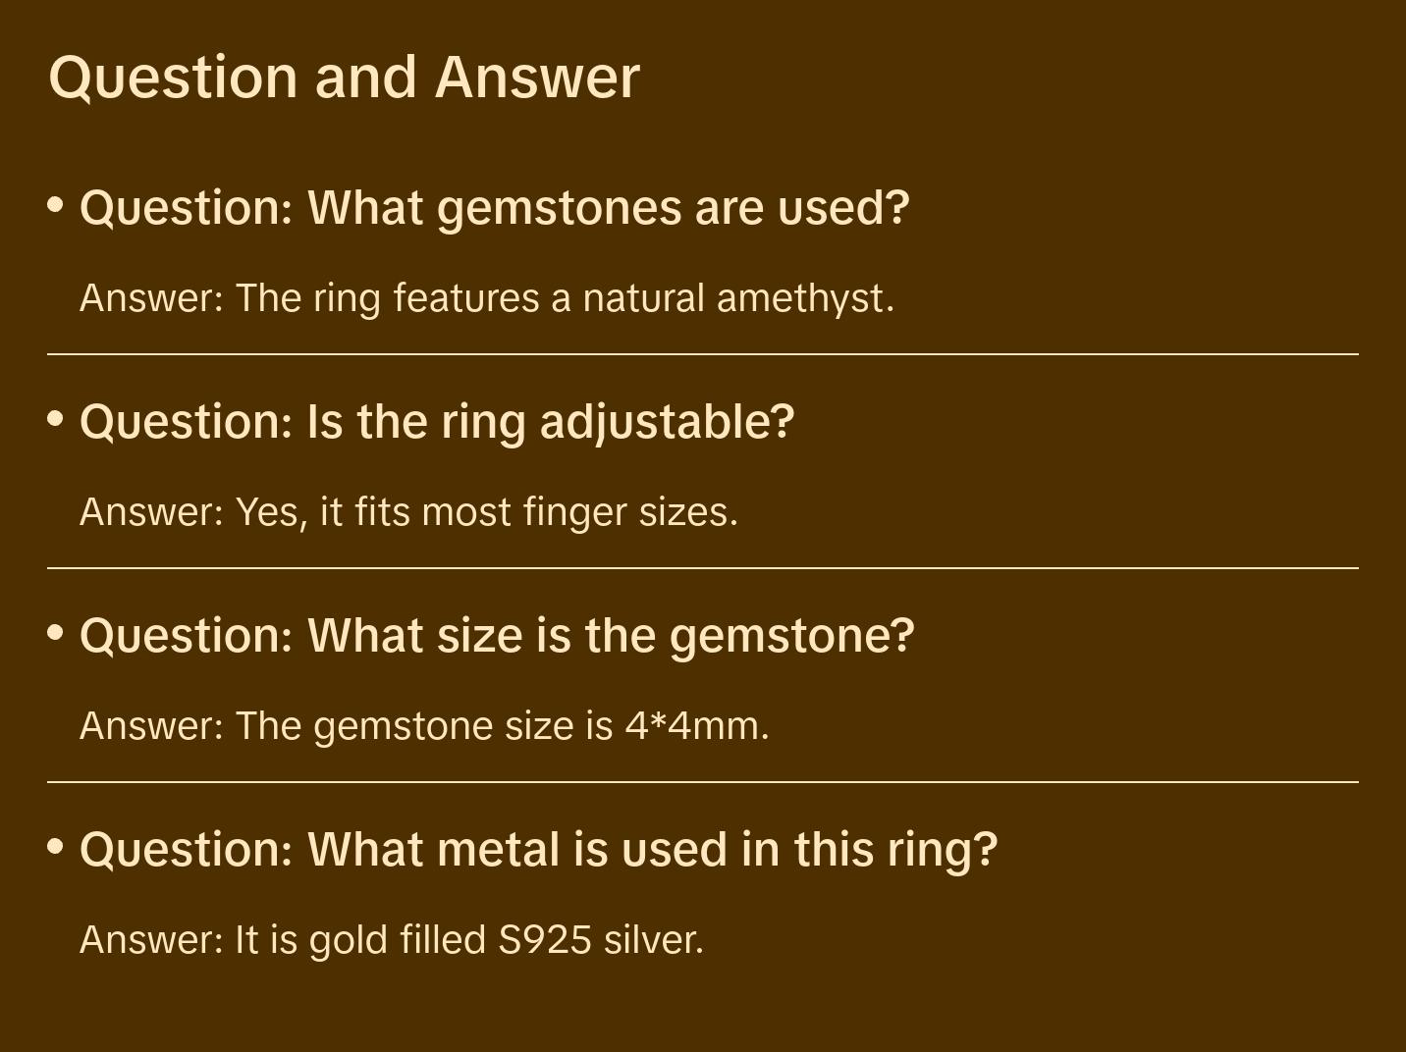1406x1052 pixels.
Task: Click the word "amethyst" in the first answer
Action: 805,298
